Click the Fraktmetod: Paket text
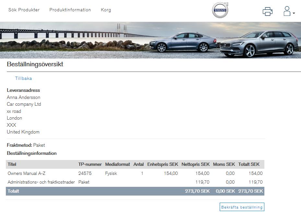The image size is (301, 213). click(26, 145)
